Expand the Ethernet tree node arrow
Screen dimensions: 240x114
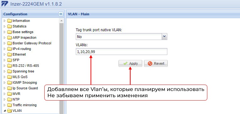coord(4,54)
